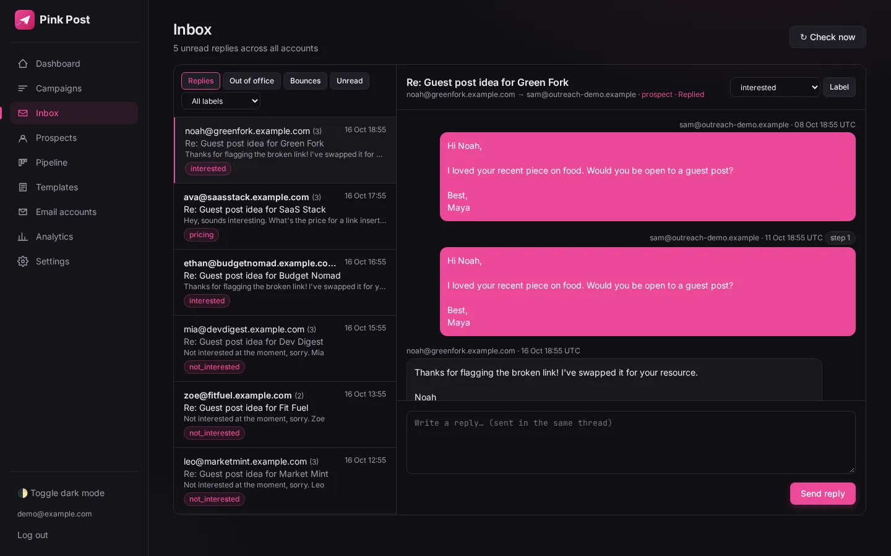This screenshot has height=556, width=891.
Task: Click the Pipeline board icon
Action: [23, 162]
